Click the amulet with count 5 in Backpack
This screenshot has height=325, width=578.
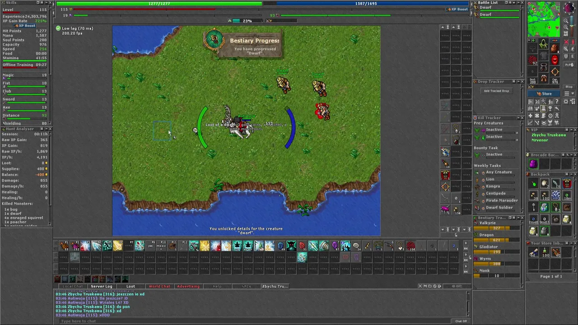point(556,206)
